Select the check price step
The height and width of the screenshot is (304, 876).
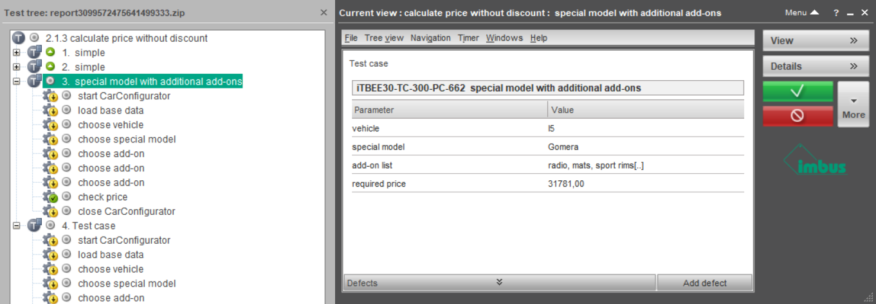point(103,197)
